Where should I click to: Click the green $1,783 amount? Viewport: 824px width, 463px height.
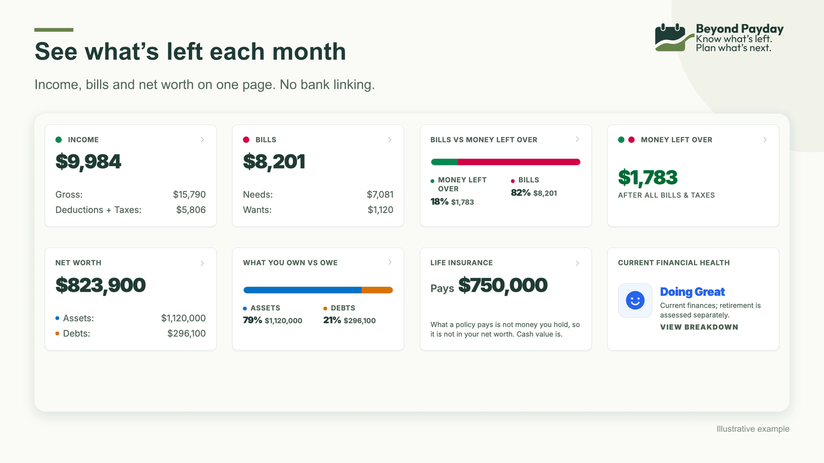pyautogui.click(x=648, y=177)
